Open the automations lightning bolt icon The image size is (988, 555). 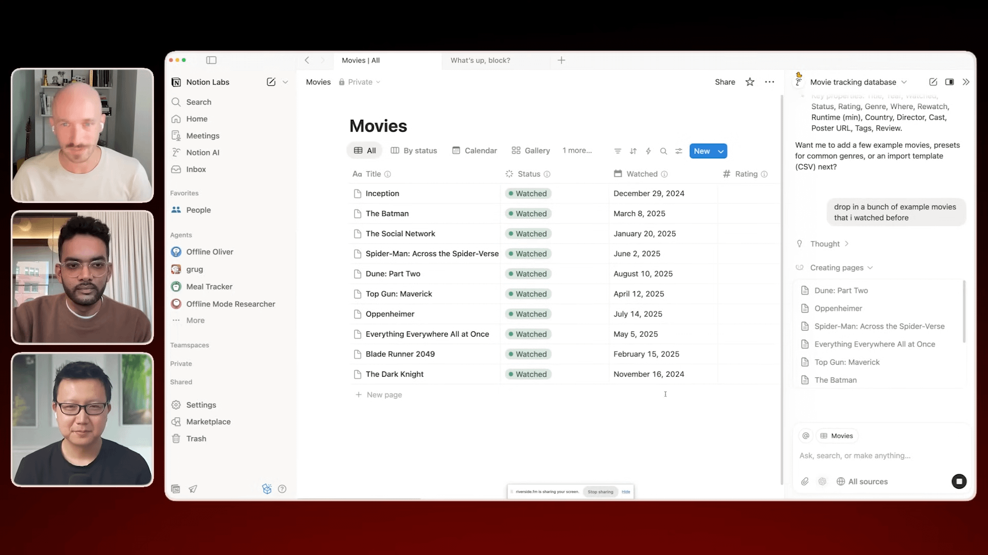(x=648, y=151)
